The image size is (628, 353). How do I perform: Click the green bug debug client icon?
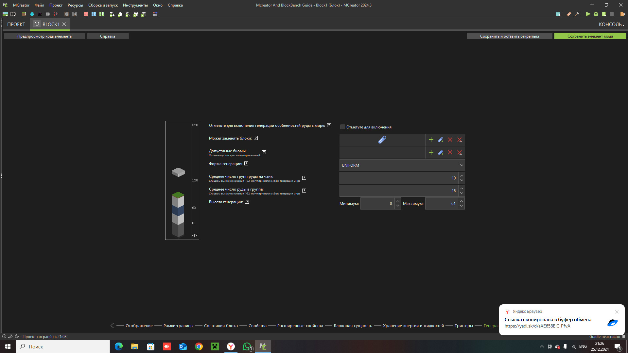(x=596, y=14)
